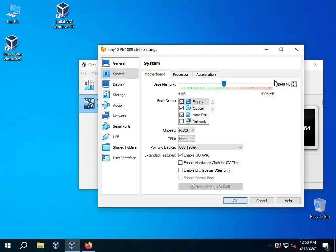Viewport: 336px width, 252px height.
Task: Open the General settings category
Action: pos(120,63)
